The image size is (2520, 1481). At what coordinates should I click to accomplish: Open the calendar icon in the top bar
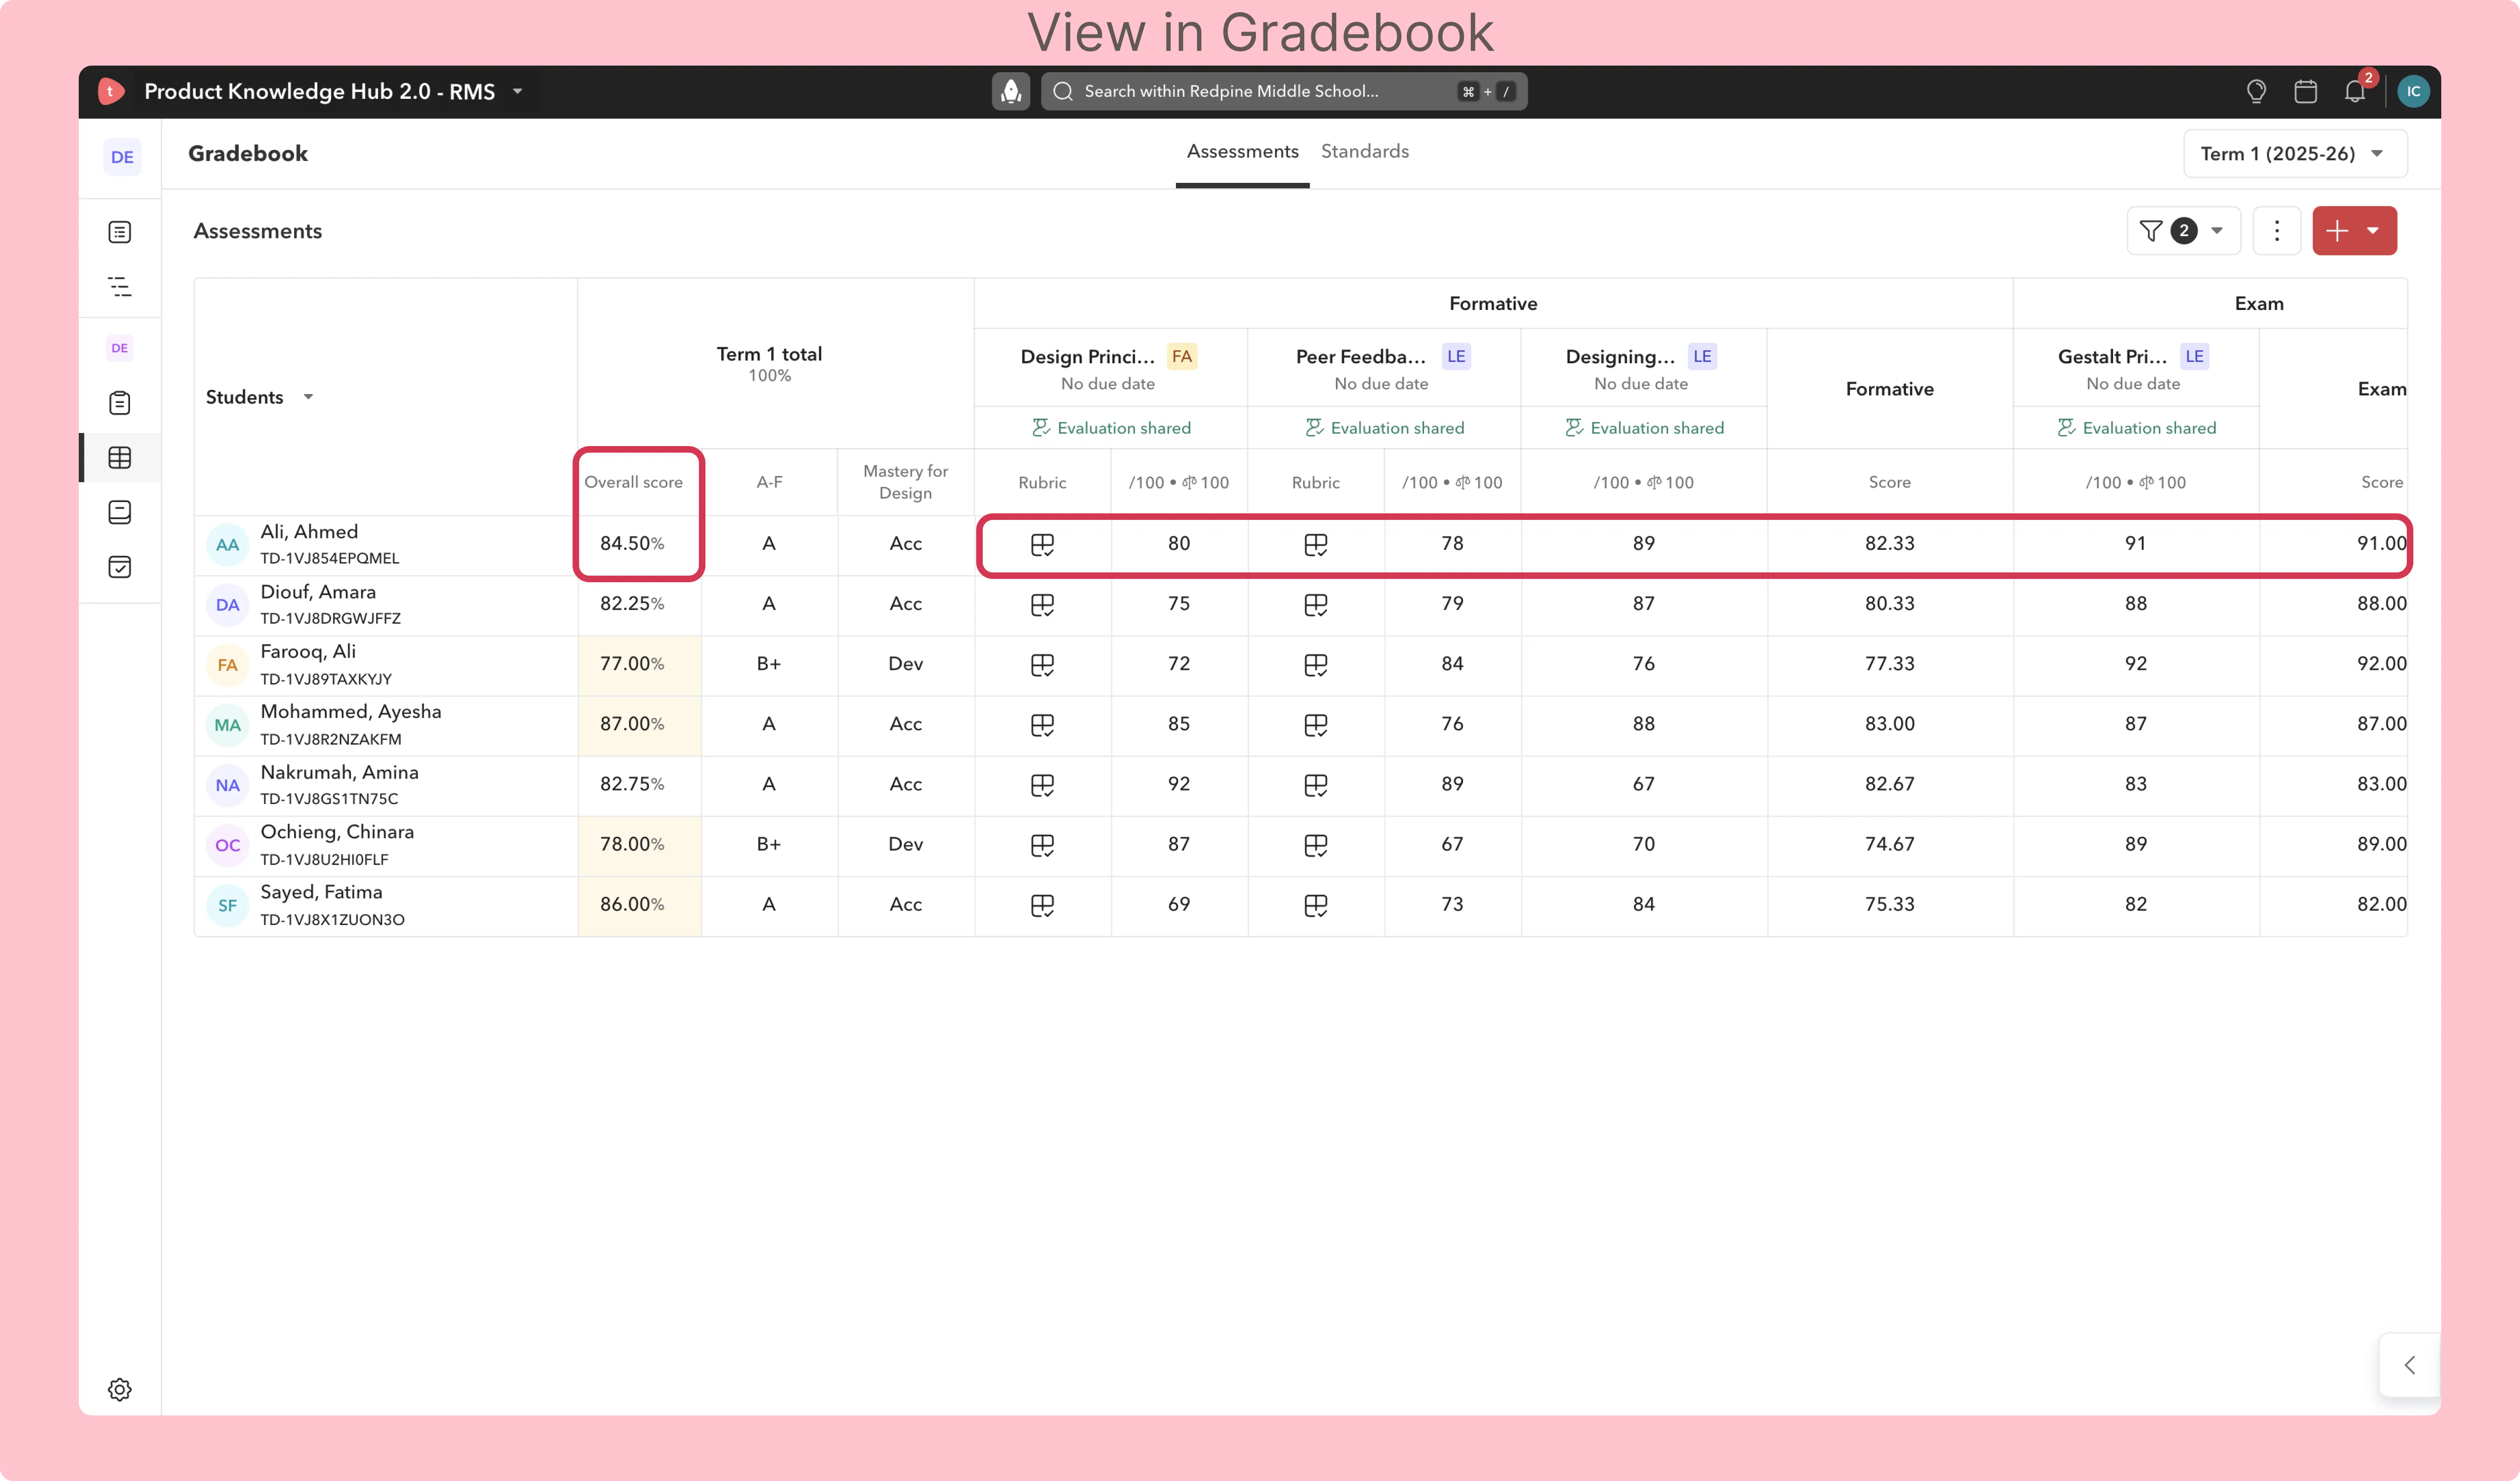point(2306,91)
